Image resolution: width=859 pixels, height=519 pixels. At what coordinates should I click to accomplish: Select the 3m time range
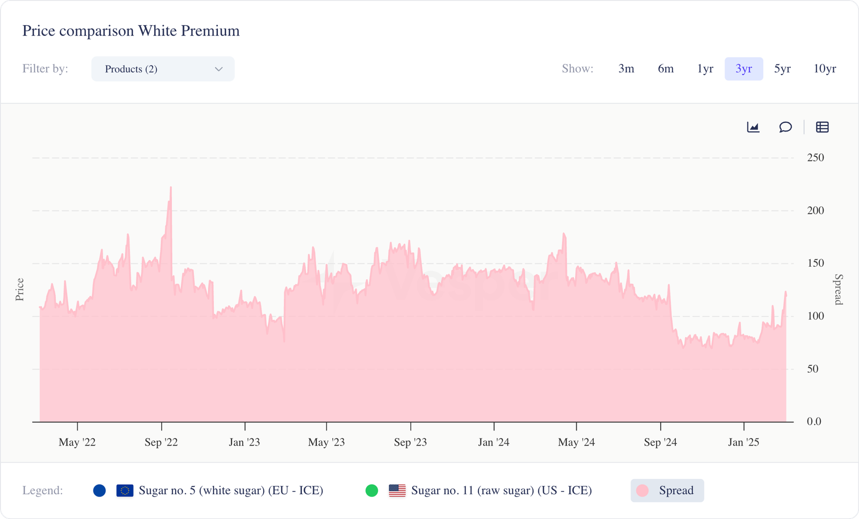tap(626, 69)
